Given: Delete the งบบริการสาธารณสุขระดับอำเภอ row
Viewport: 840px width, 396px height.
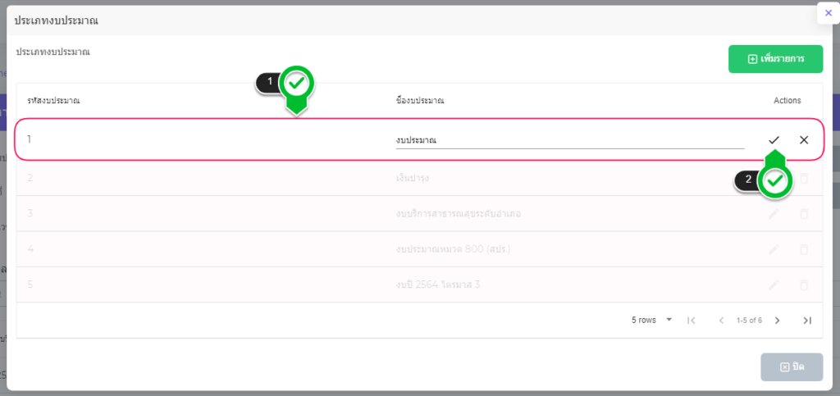Looking at the screenshot, I should 804,214.
